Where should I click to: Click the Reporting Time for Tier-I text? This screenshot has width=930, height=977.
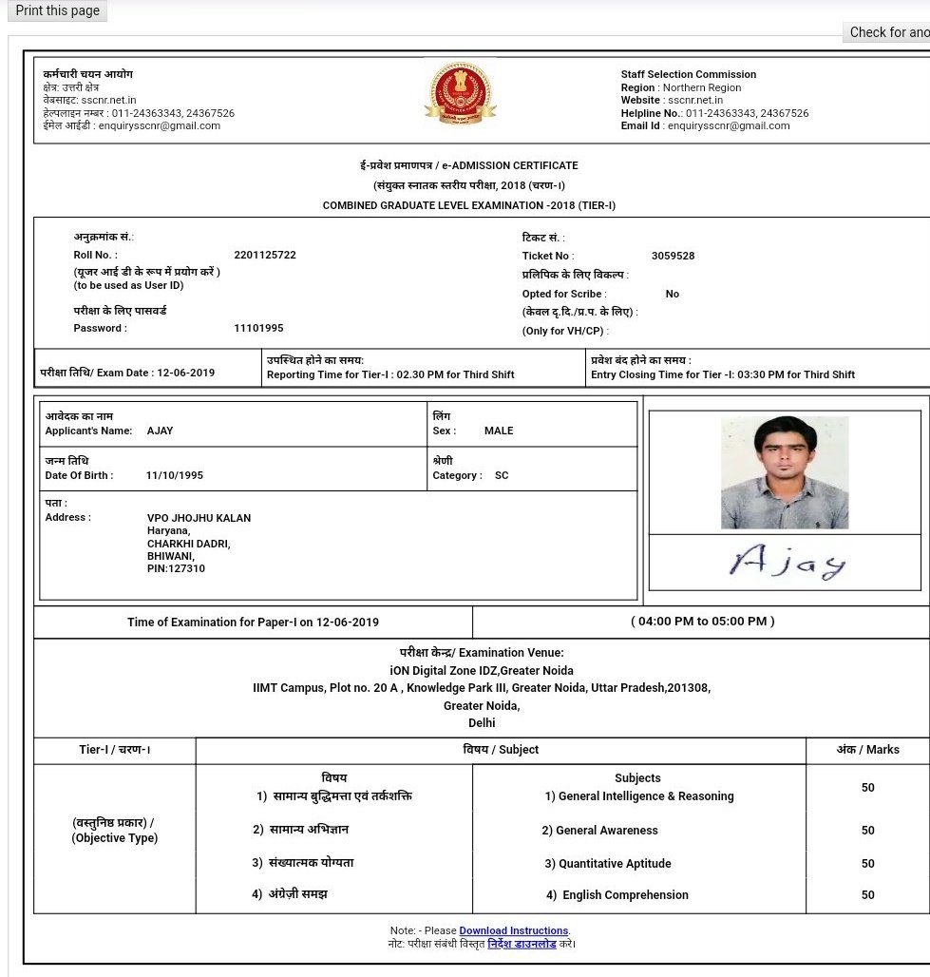(x=390, y=374)
